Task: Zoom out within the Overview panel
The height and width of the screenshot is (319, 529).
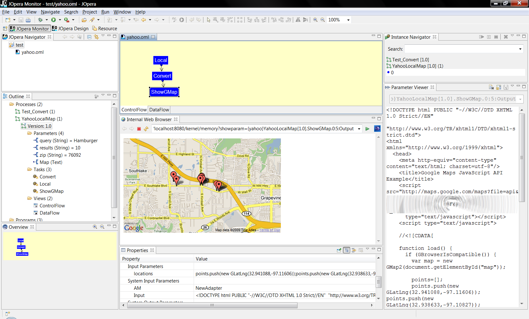Action: (x=102, y=227)
